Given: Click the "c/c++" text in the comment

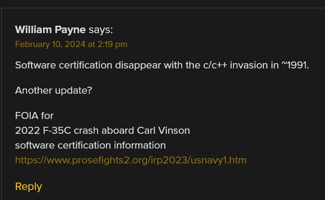Looking at the screenshot, I should [x=215, y=65].
